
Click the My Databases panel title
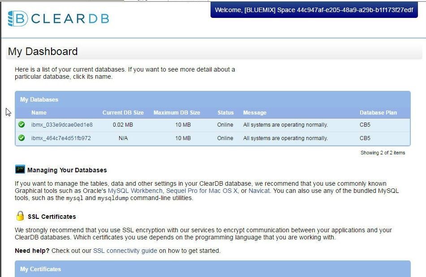click(39, 100)
